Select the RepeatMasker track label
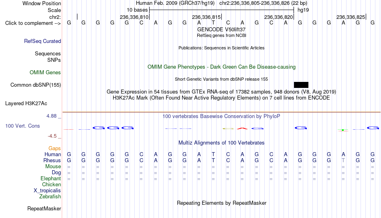This screenshot has height=218, width=381. click(44, 208)
